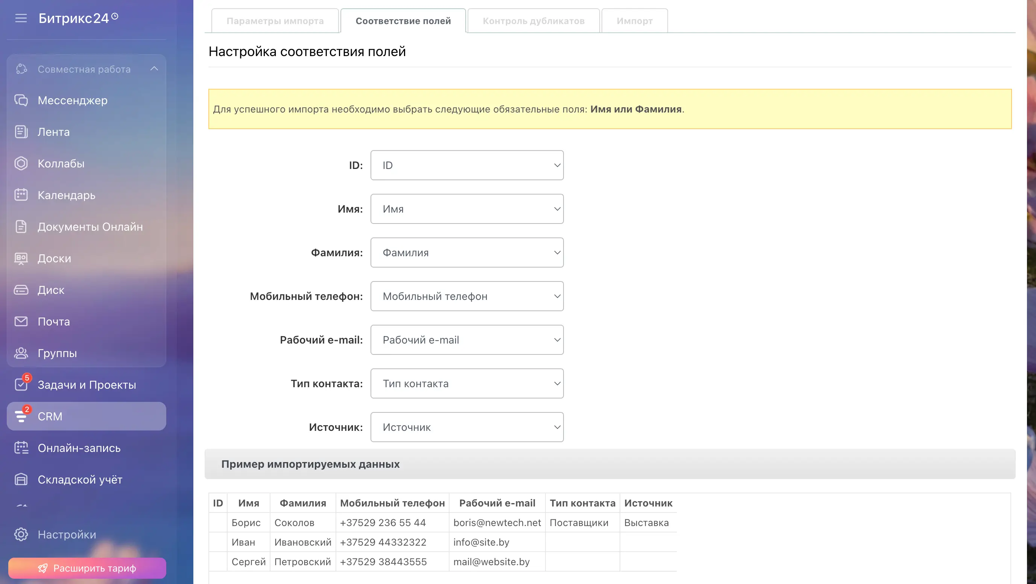The image size is (1036, 584).
Task: Click the CRM funnel icon
Action: coord(21,416)
